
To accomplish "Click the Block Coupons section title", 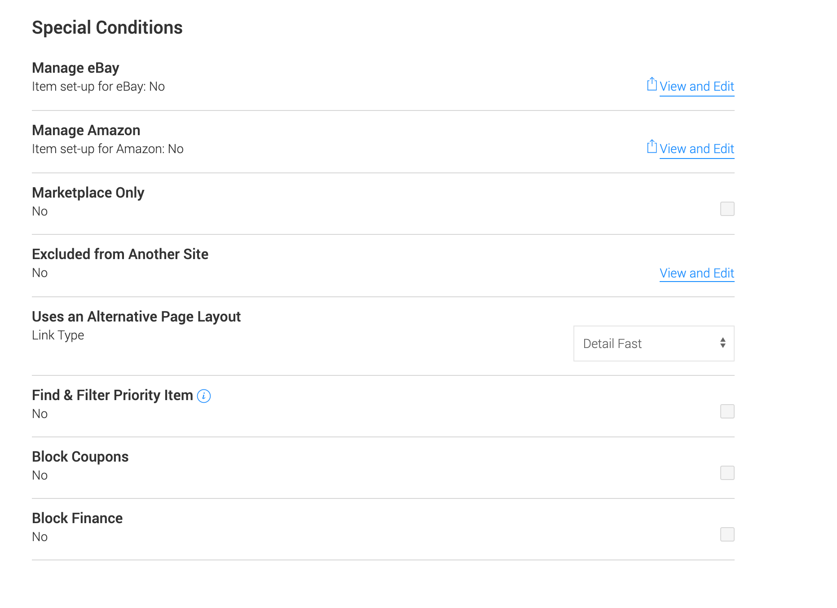I will point(80,457).
